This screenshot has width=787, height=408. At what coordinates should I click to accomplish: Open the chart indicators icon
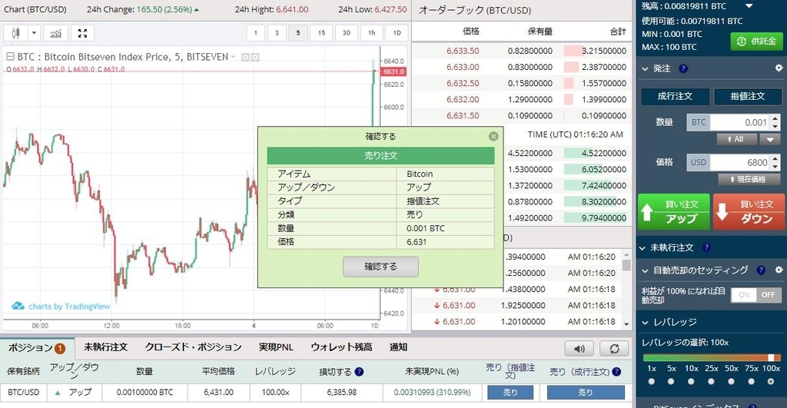55,33
